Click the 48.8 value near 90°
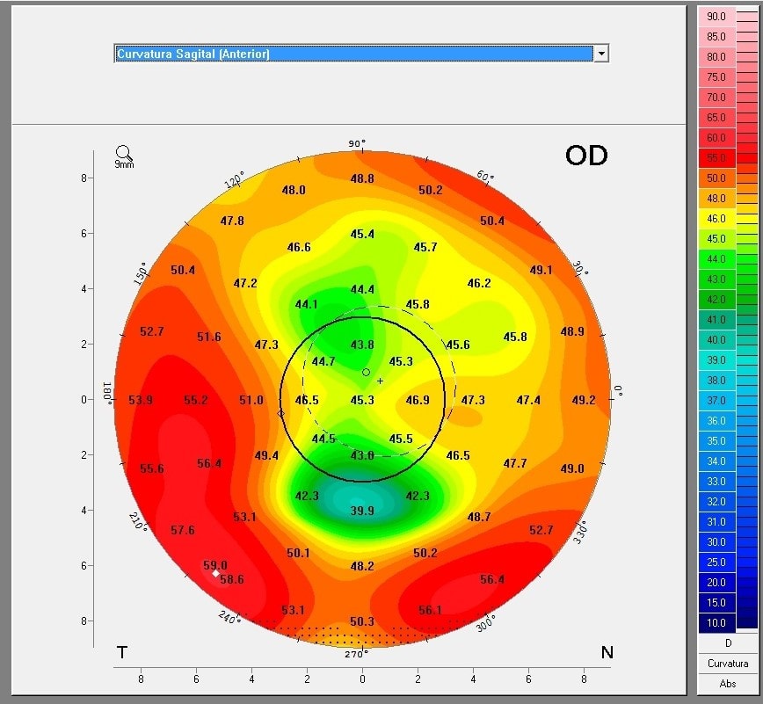The image size is (763, 704). [362, 178]
